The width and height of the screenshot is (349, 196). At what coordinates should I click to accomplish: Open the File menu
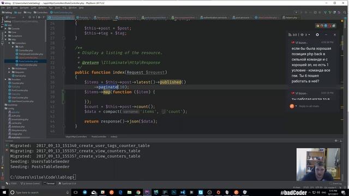point(3,8)
